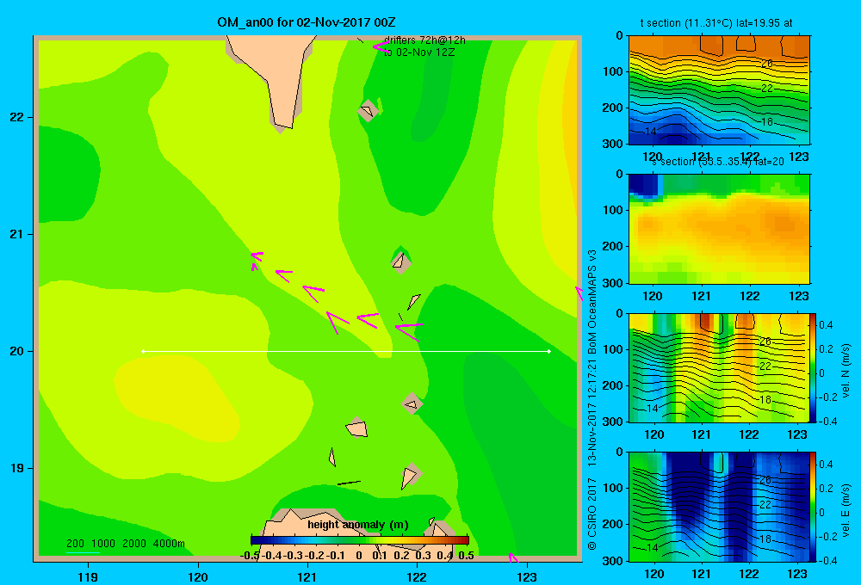This screenshot has height=585, width=861.
Task: Click the 'to 02-Nov 12Z' label
Action: tap(419, 52)
